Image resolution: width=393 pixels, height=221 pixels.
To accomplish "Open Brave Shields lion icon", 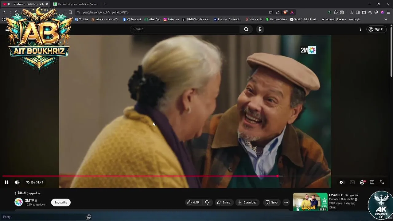I will 285,12.
